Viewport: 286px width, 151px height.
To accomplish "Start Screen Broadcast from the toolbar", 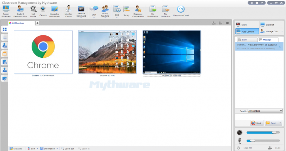I will point(6,11).
